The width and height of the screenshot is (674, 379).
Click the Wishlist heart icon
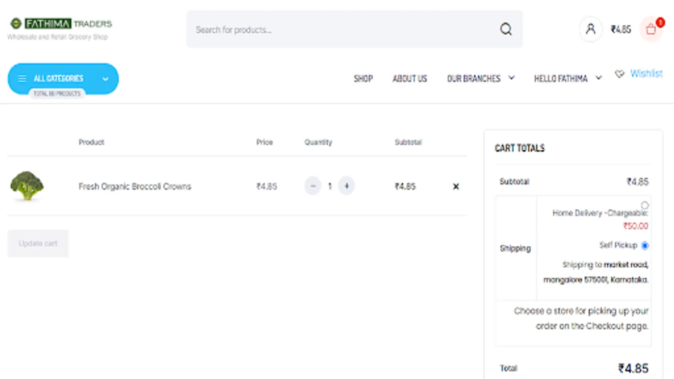coord(619,74)
